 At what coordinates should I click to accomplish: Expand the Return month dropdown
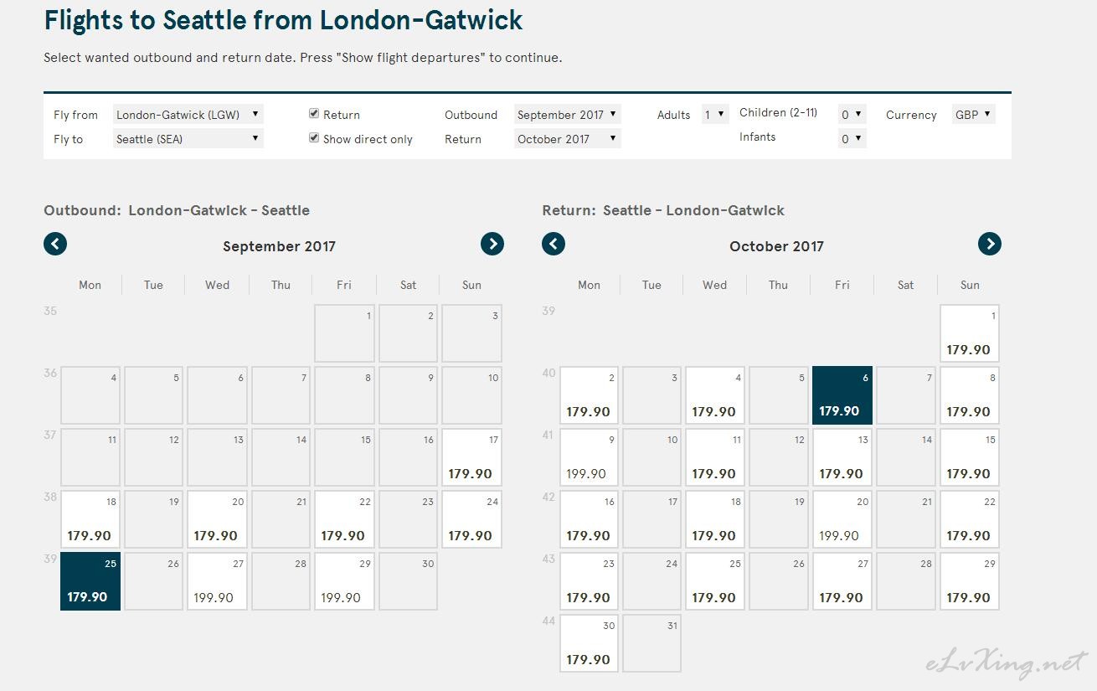tap(568, 139)
